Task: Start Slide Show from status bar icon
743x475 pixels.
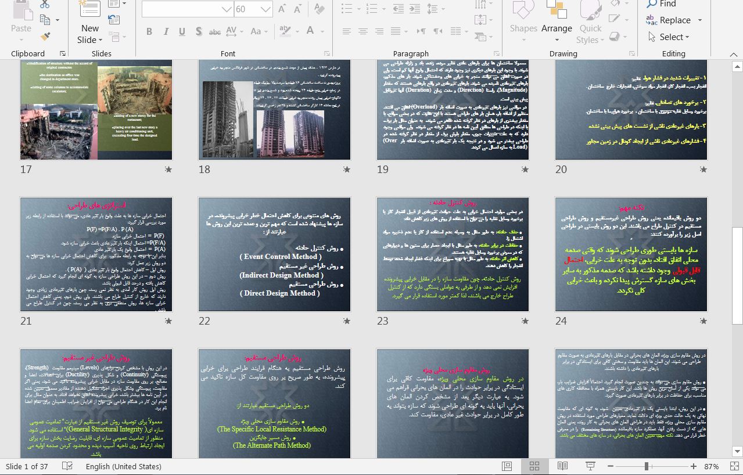Action: [590, 466]
